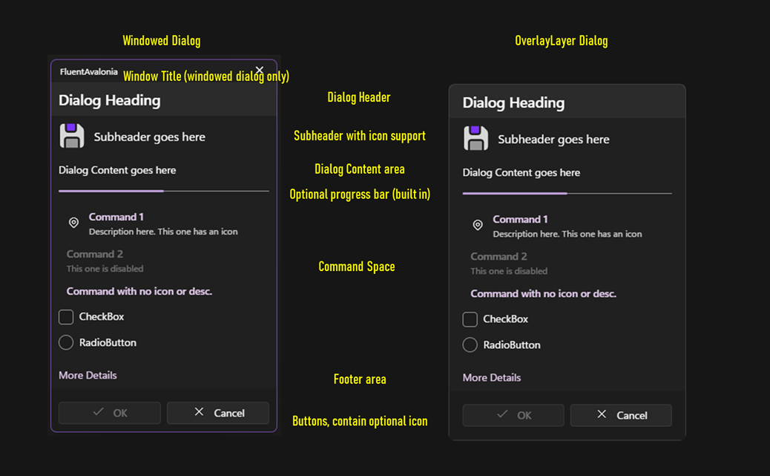
Task: Click 'Dialog Heading' text in OverlayLayer Dialog
Action: (x=513, y=102)
